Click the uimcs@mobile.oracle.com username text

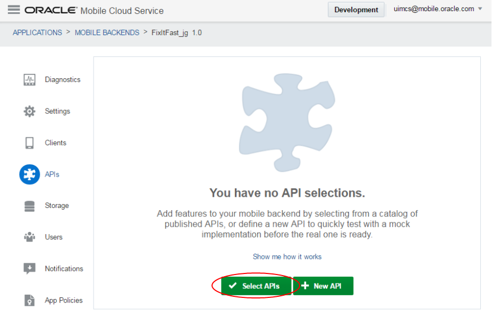(x=434, y=9)
